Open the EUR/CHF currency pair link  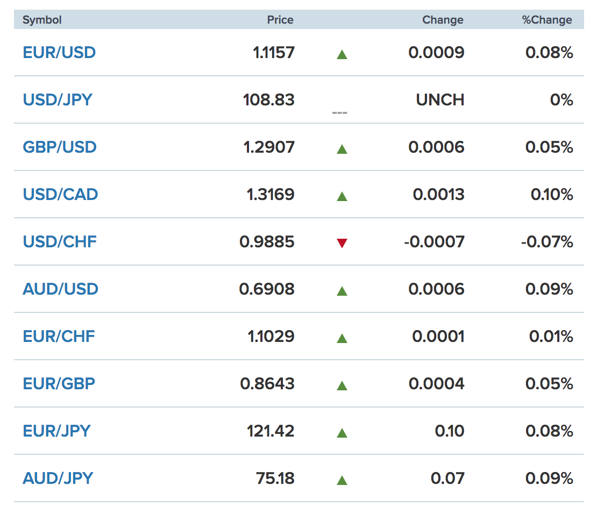(x=59, y=336)
